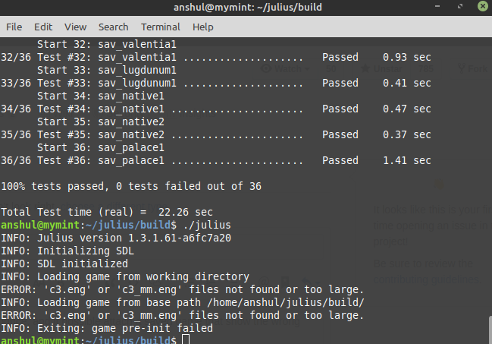
Task: Click 'INFO: Exiting: game pre-init failed'
Action: (x=107, y=328)
